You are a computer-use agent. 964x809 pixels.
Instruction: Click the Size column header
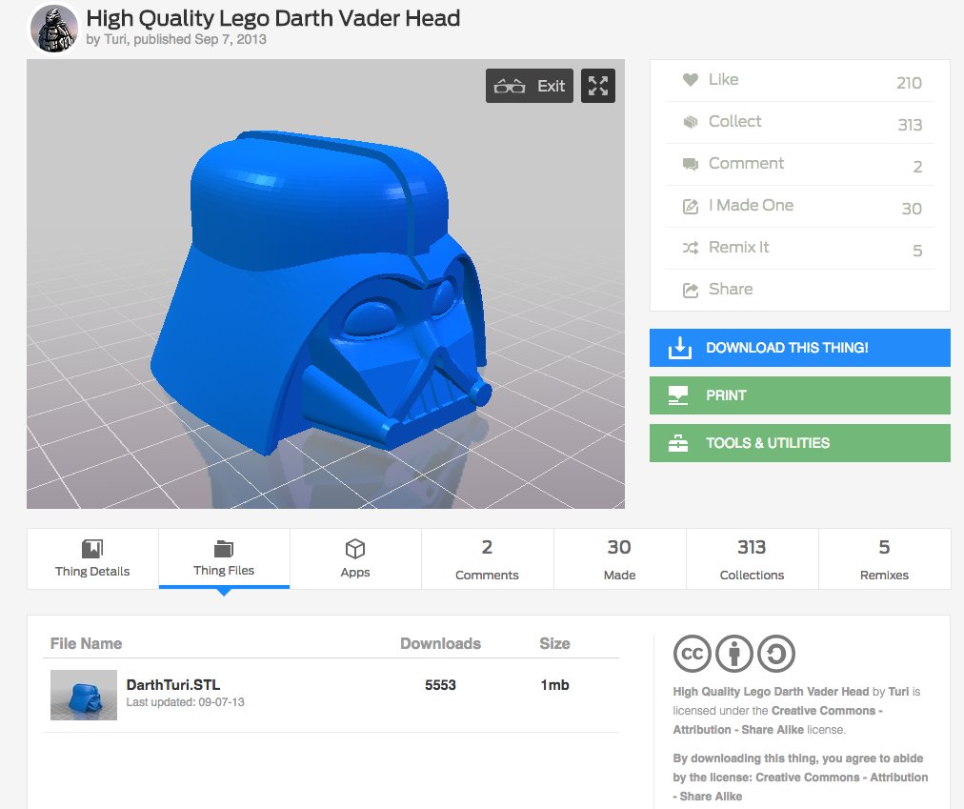pyautogui.click(x=554, y=643)
